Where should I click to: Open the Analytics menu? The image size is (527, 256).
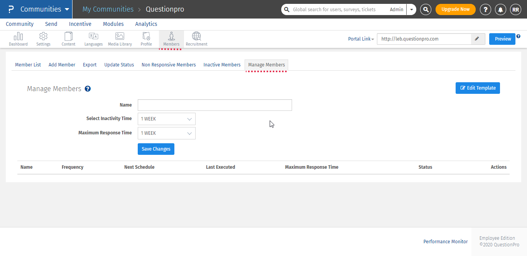[x=146, y=24]
